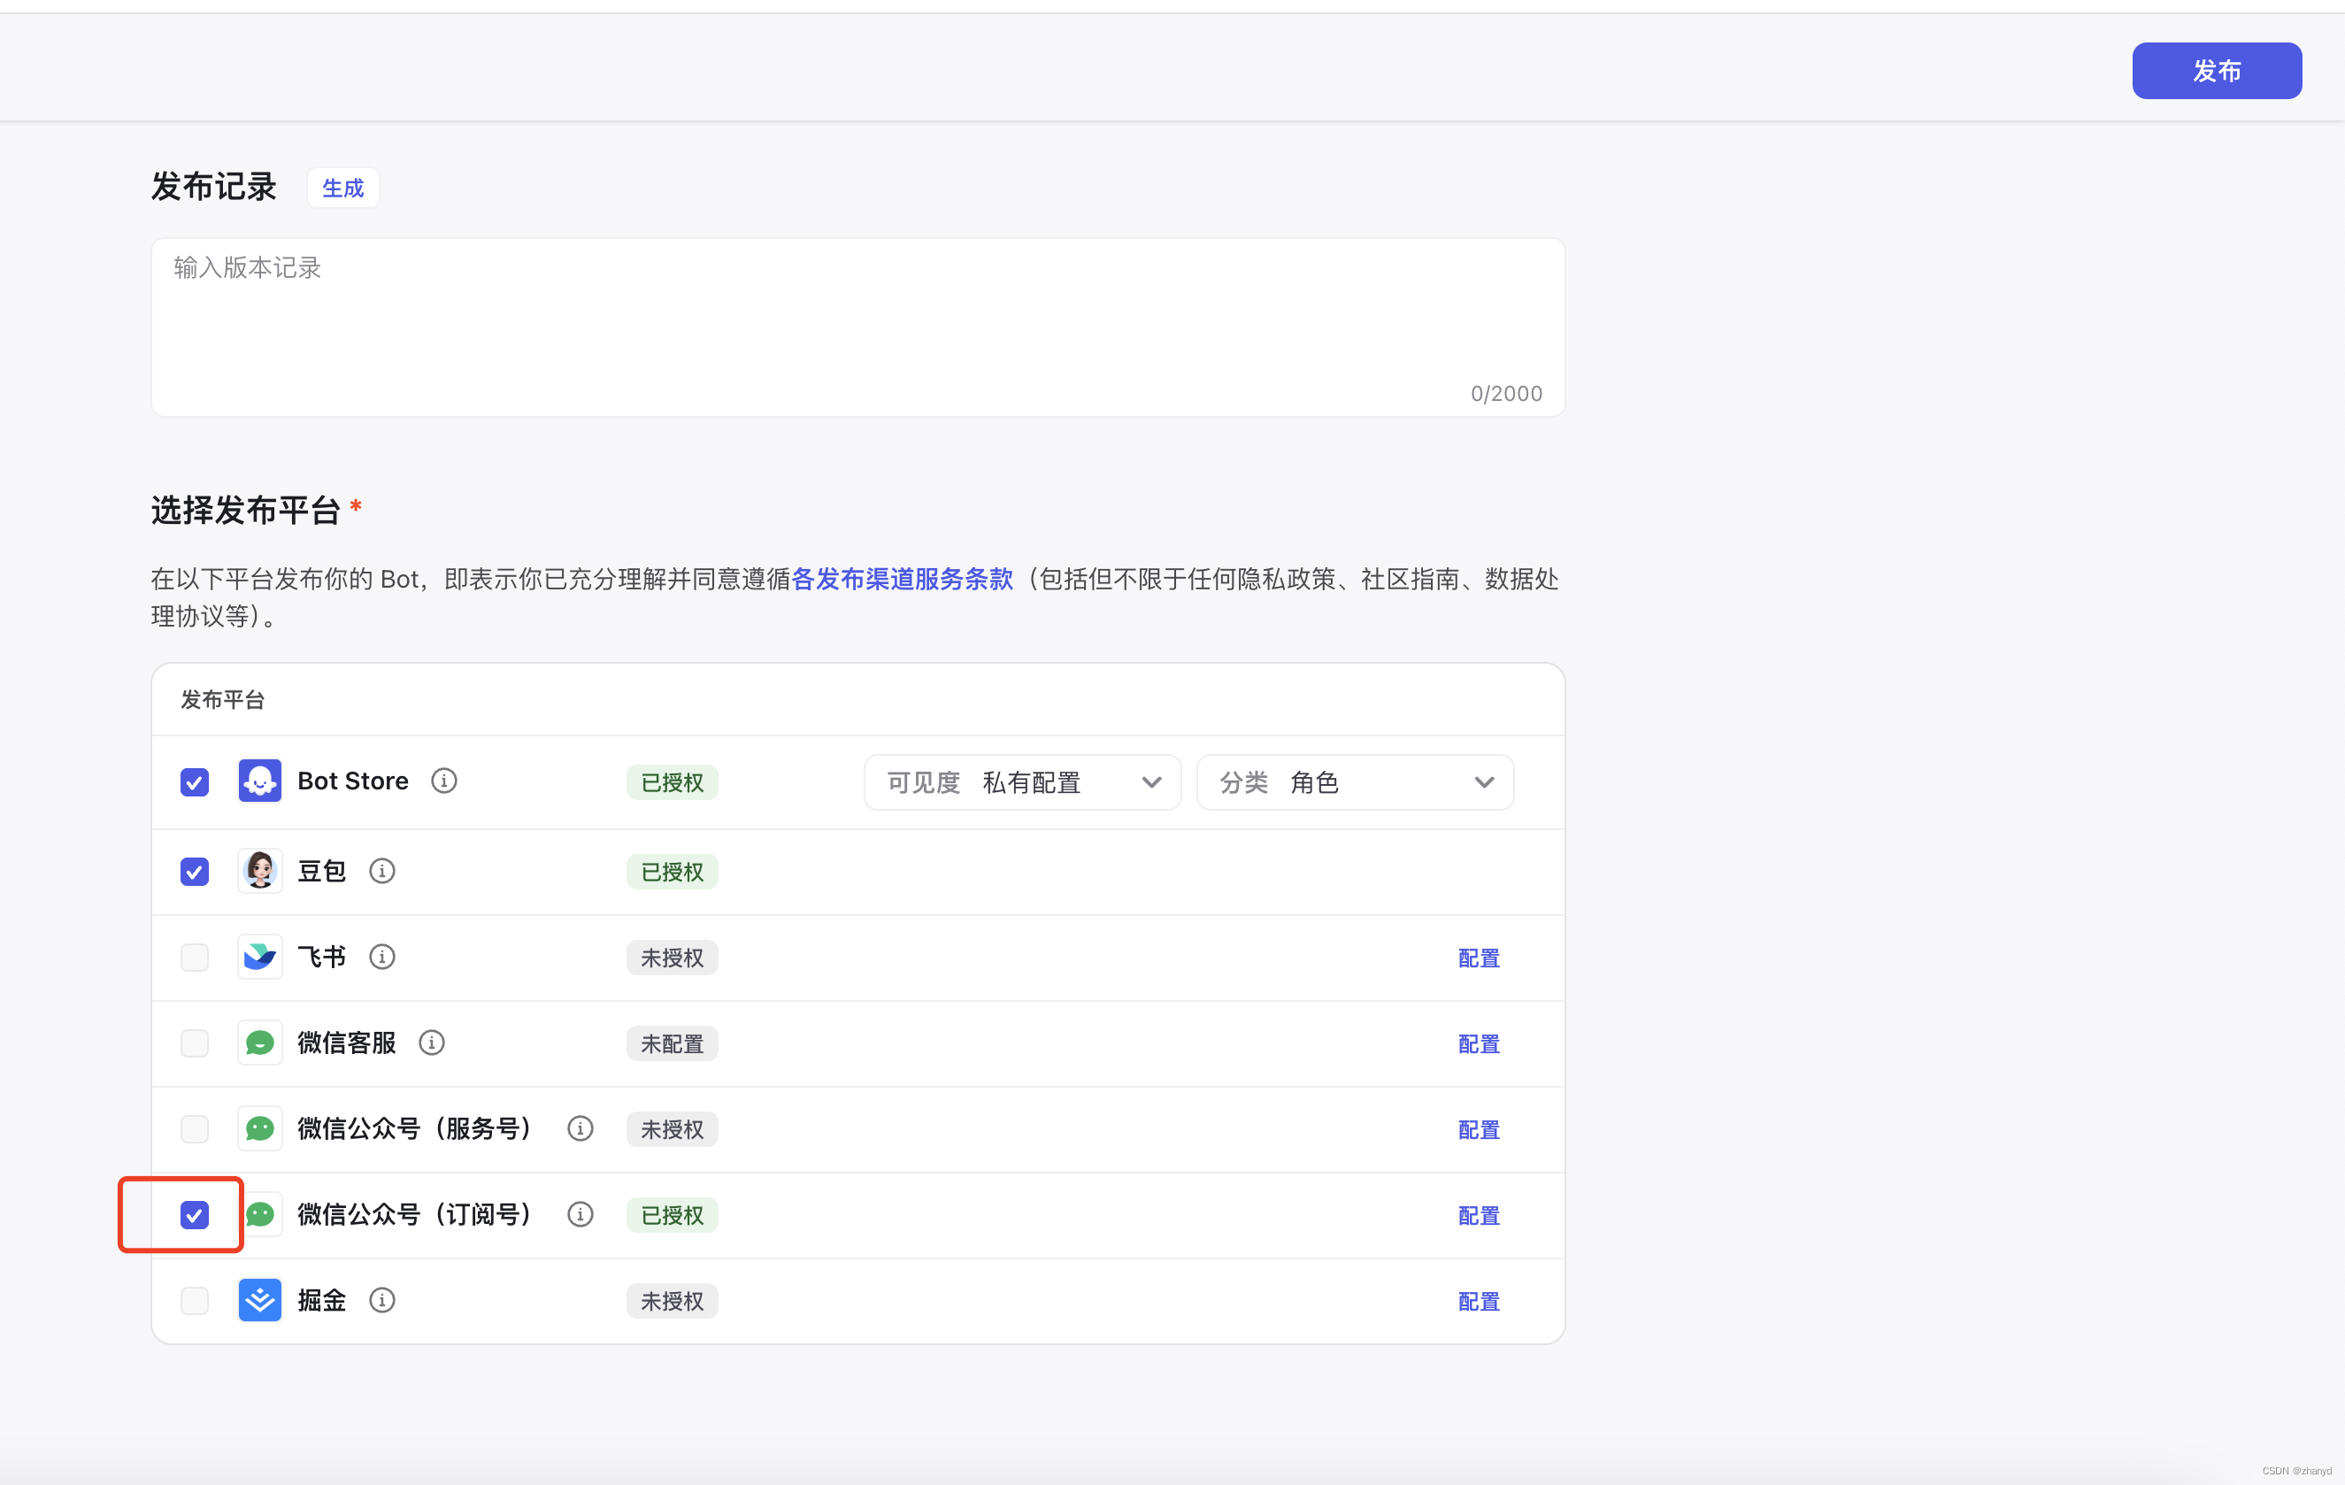
Task: Check the 微信公众号（服务号） checkbox
Action: (195, 1128)
